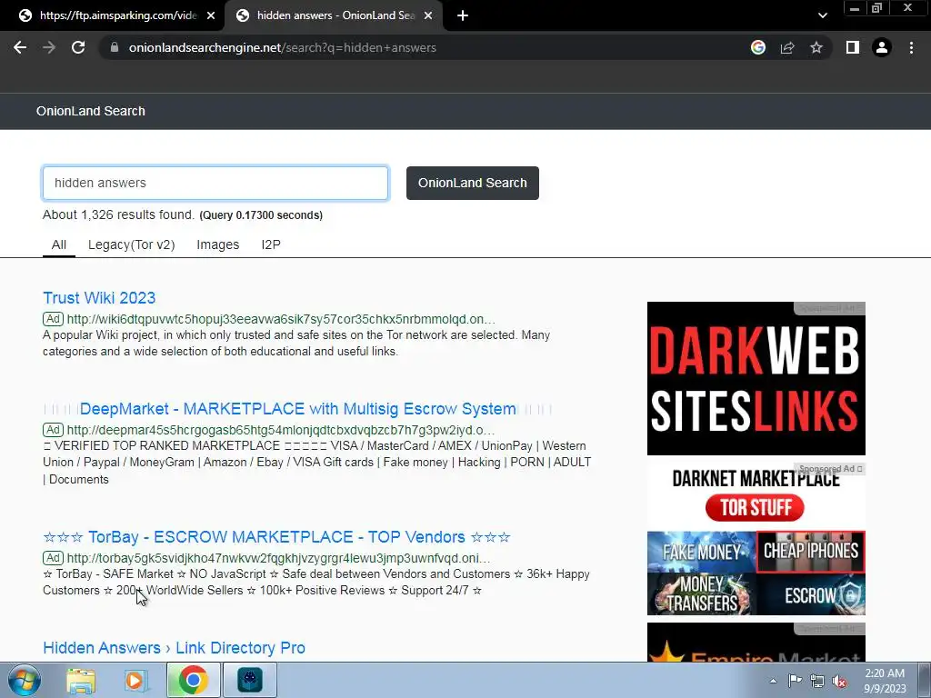Screen dimensions: 931x698
Task: Switch to I2P results tab
Action: click(271, 244)
